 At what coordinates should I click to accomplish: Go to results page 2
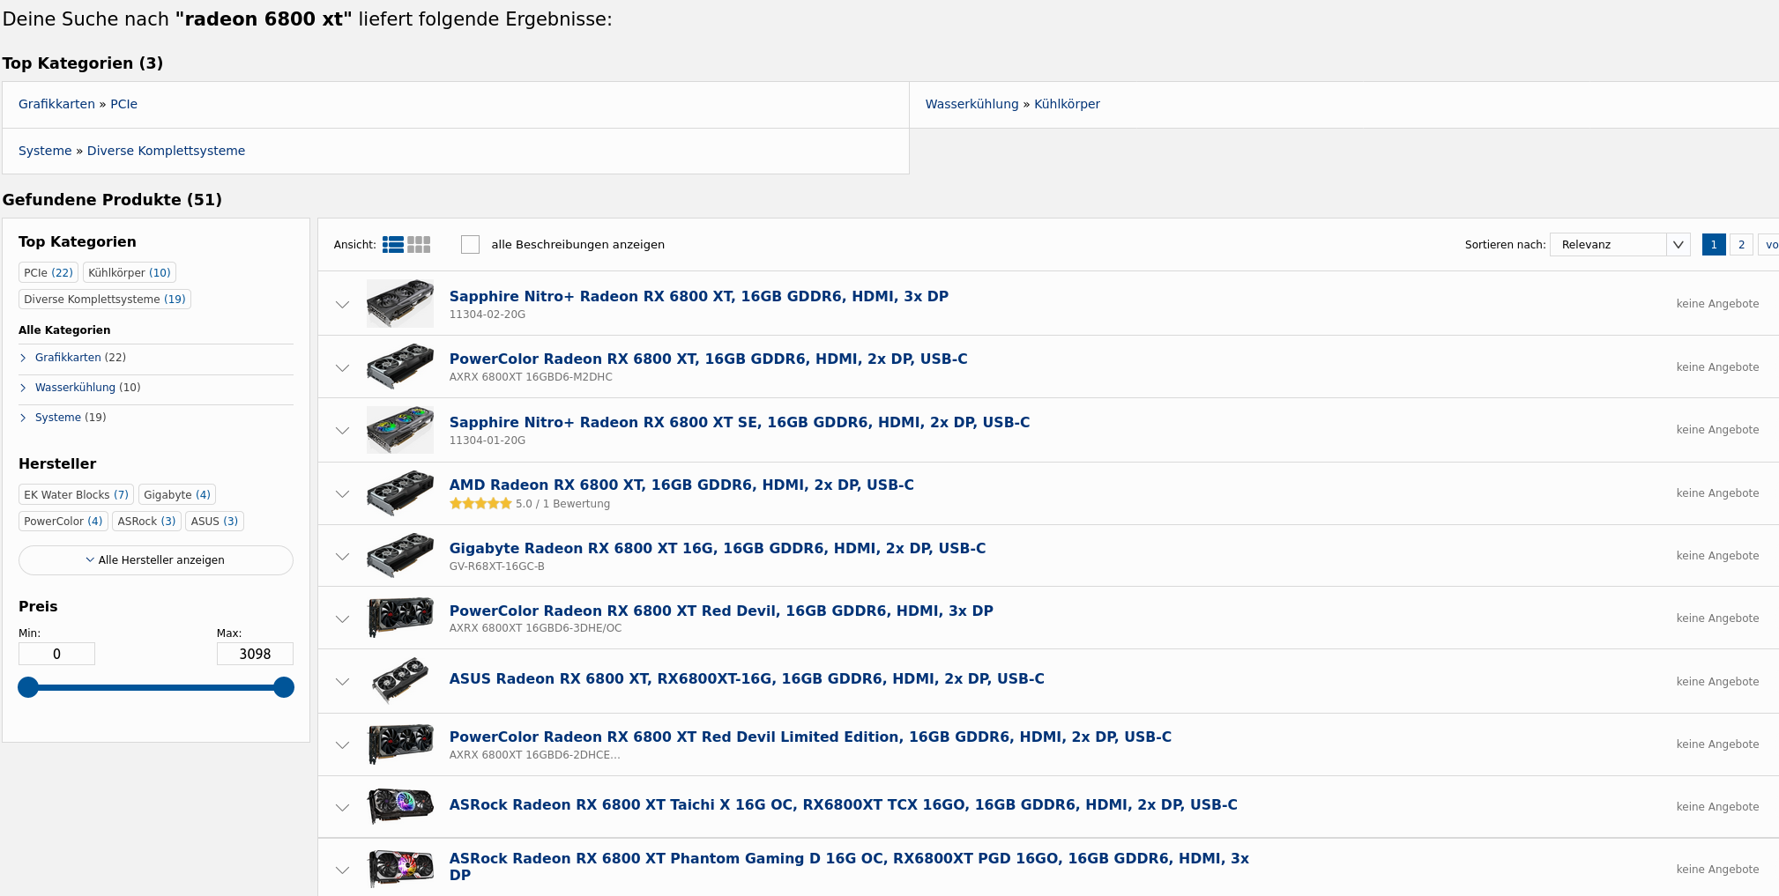[x=1741, y=245]
